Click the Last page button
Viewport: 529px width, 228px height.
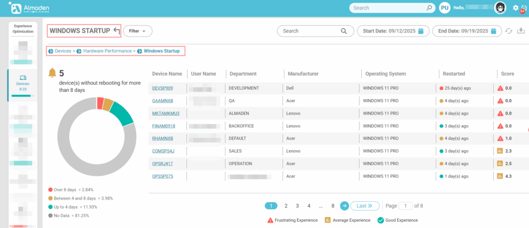click(365, 206)
